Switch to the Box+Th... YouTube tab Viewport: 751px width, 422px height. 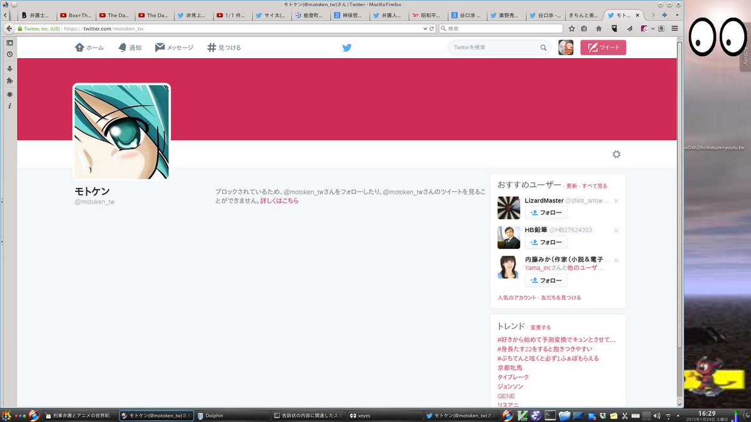(x=77, y=14)
